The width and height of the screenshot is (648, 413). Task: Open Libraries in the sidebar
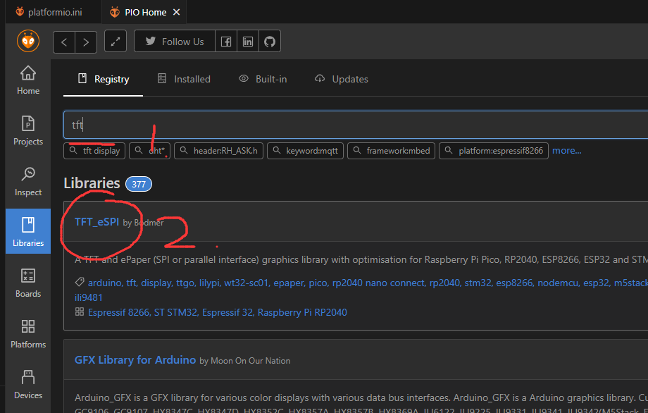point(28,231)
